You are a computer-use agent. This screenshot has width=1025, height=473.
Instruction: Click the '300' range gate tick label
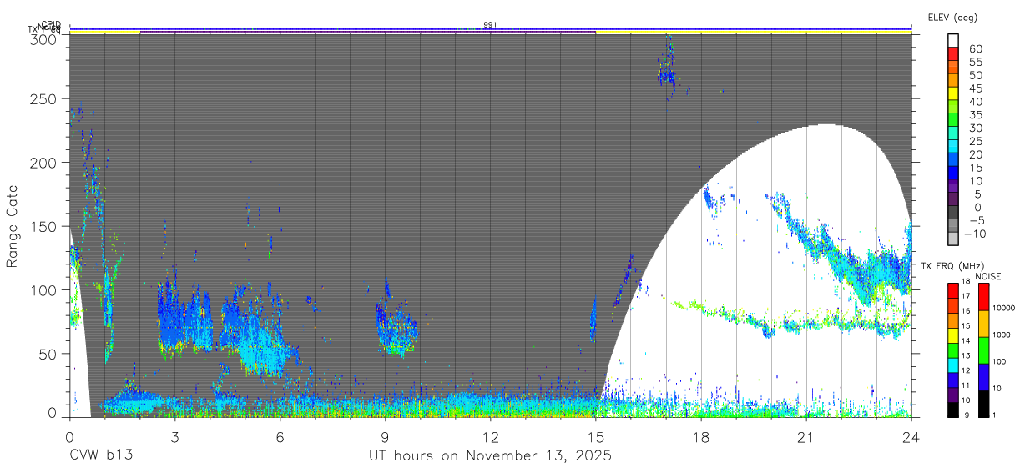[44, 38]
